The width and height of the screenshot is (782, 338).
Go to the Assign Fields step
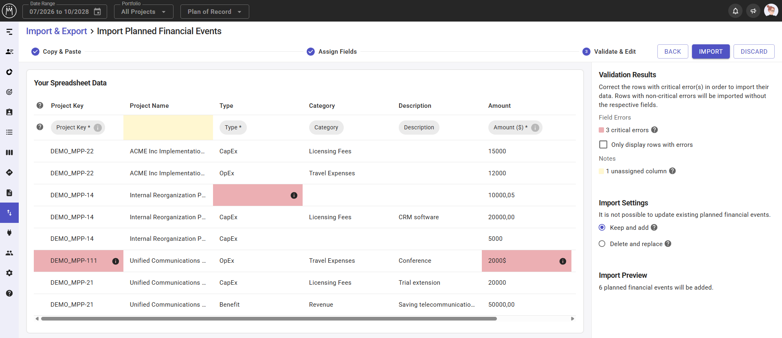point(332,52)
